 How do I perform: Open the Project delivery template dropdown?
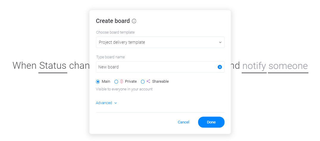click(x=160, y=42)
